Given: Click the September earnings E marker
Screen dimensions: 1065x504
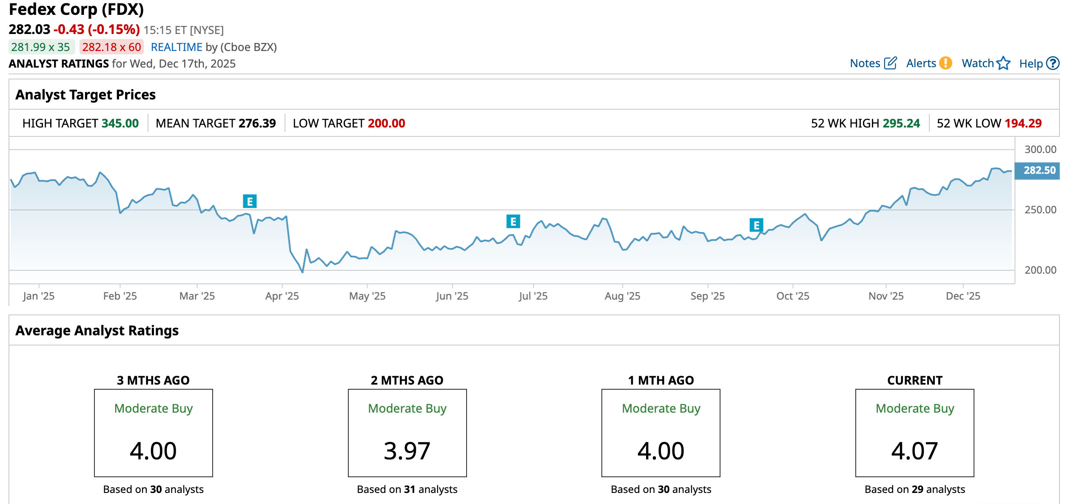Looking at the screenshot, I should [756, 225].
